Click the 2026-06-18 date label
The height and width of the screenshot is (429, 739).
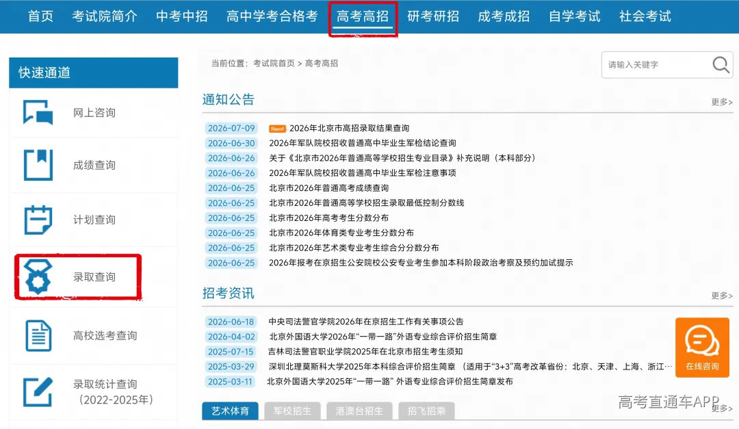tap(231, 322)
